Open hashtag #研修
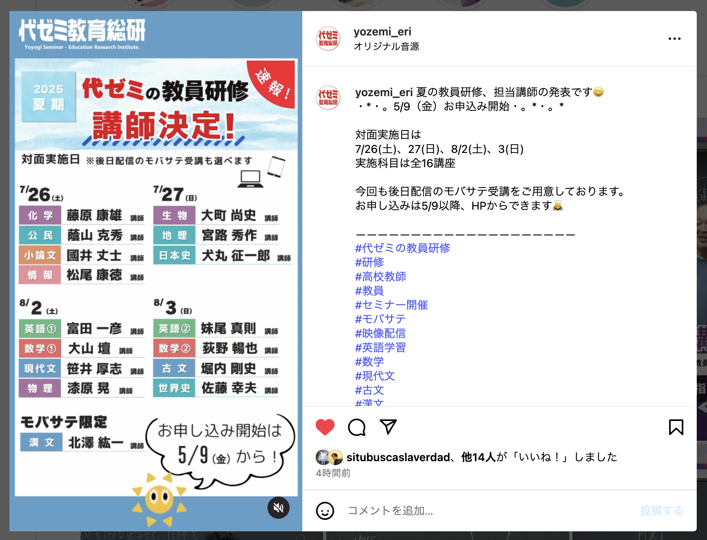707x540 pixels. 369,262
